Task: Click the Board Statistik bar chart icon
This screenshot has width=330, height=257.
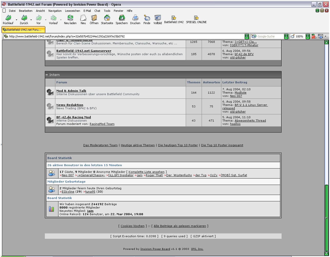Action: (x=52, y=209)
